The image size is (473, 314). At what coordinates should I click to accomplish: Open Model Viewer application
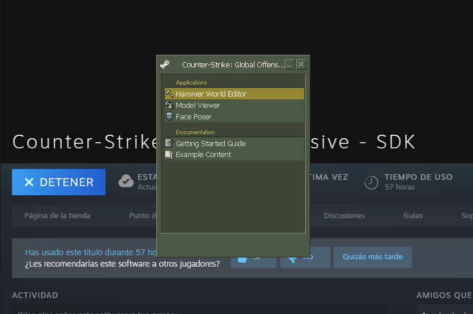234,105
